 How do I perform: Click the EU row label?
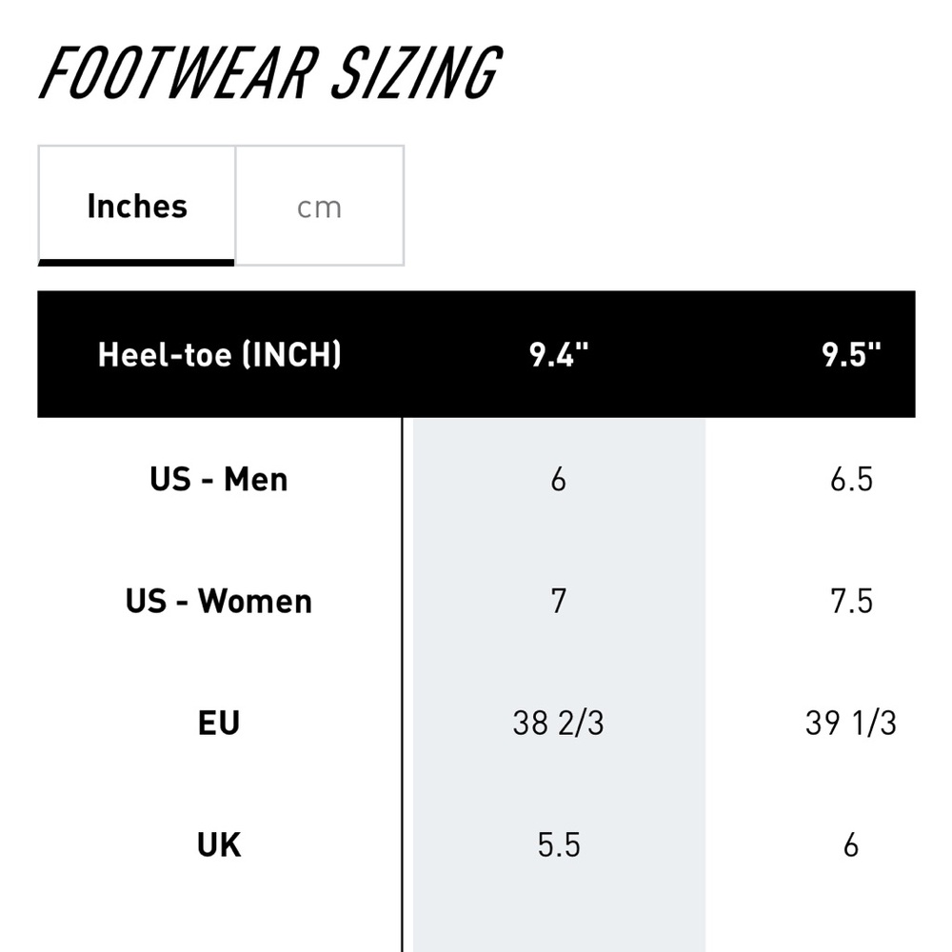click(219, 724)
